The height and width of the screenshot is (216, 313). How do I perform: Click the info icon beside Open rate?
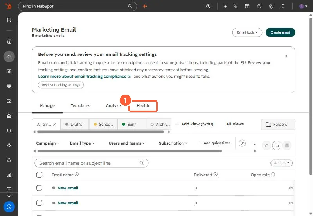pyautogui.click(x=273, y=174)
